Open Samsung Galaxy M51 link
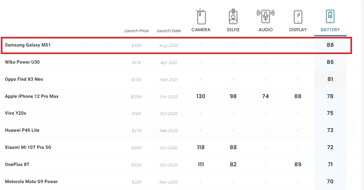This screenshot has height=190, width=364. (26, 45)
